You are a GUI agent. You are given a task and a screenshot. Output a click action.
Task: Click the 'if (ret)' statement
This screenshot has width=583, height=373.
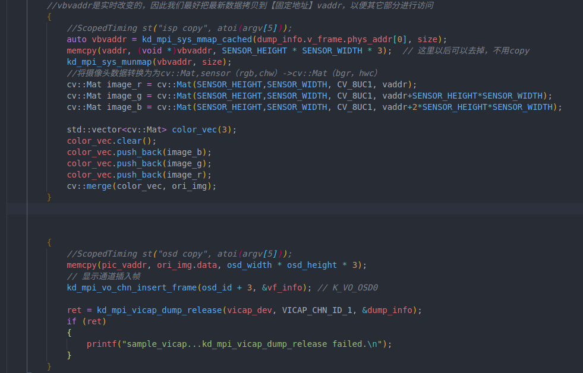[87, 321]
